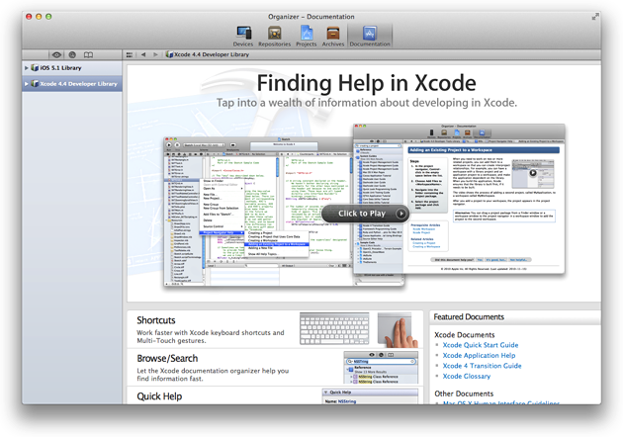Open the Xcode Application Help link
This screenshot has width=623, height=437.
[479, 356]
